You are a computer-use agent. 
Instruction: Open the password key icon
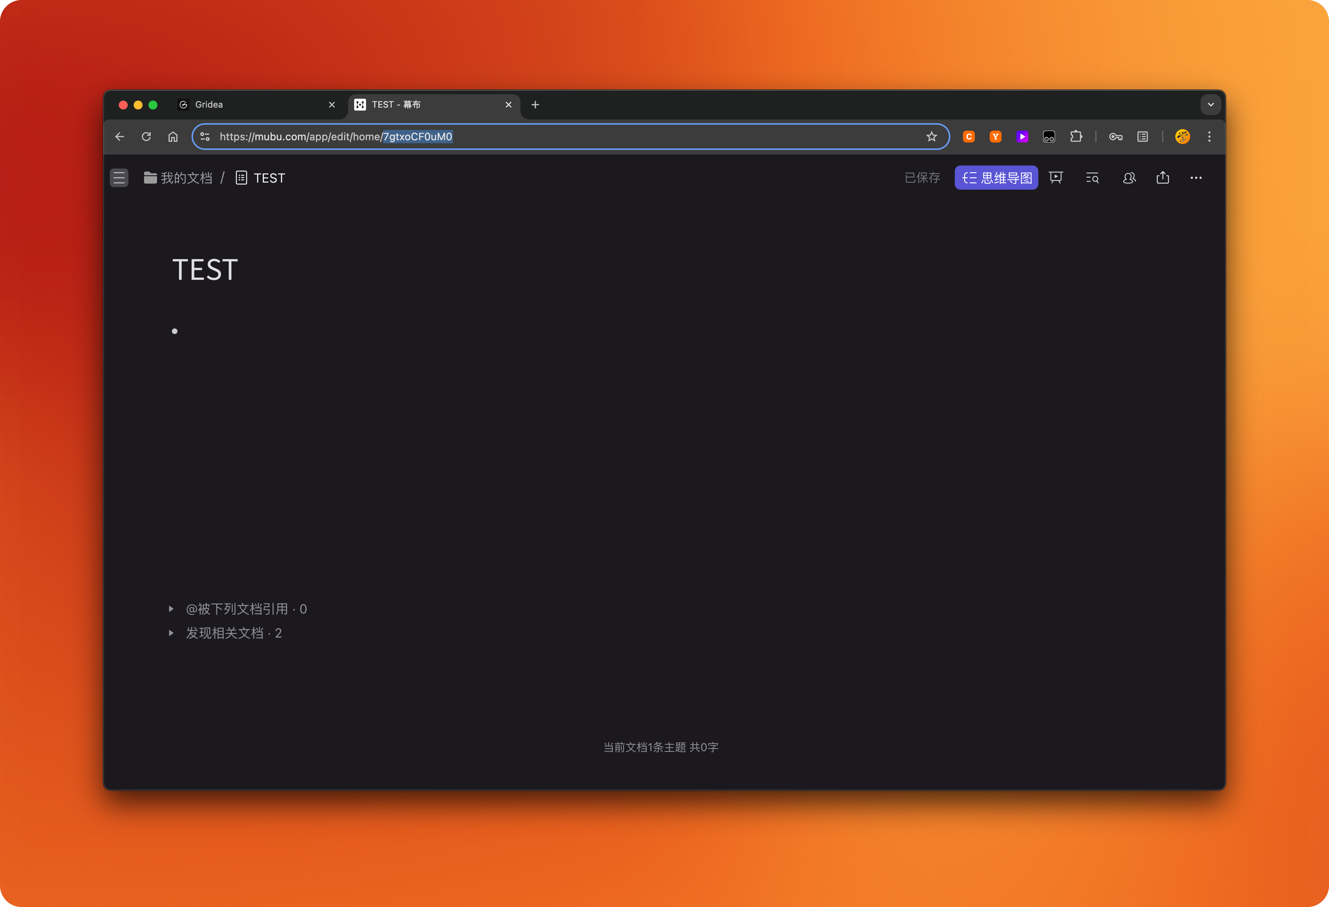point(1116,137)
